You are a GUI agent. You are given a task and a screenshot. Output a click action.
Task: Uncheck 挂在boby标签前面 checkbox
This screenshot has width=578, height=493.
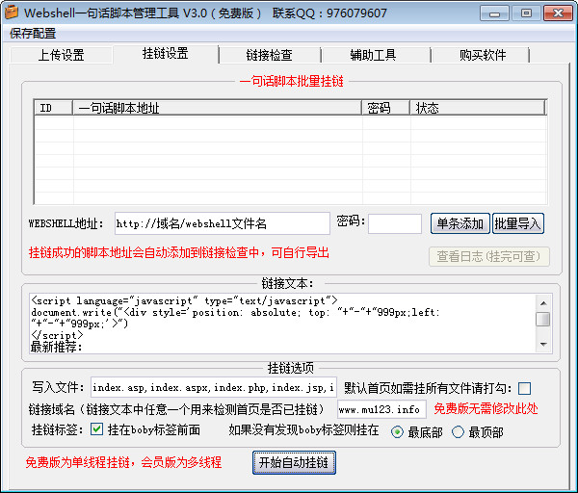[96, 429]
